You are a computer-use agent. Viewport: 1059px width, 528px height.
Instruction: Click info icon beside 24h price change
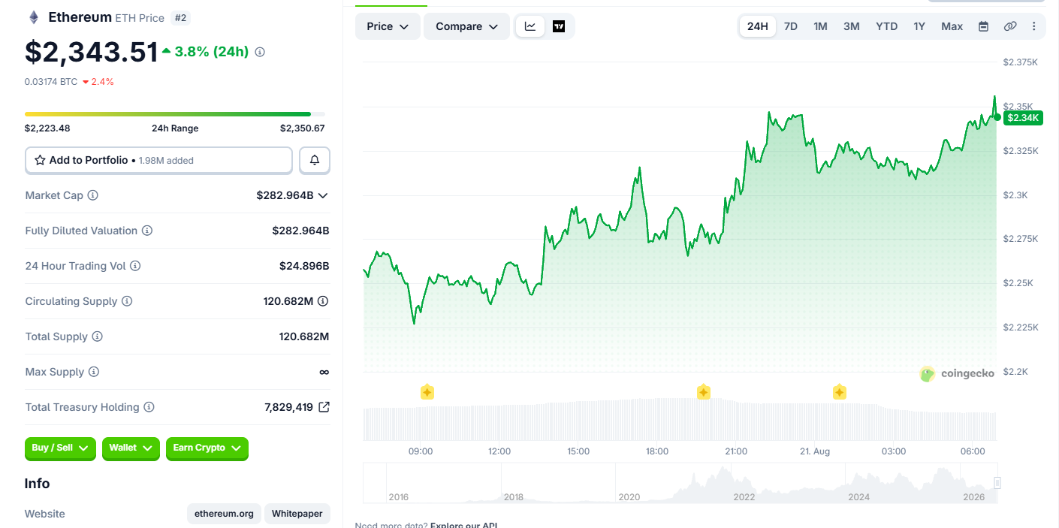(260, 52)
